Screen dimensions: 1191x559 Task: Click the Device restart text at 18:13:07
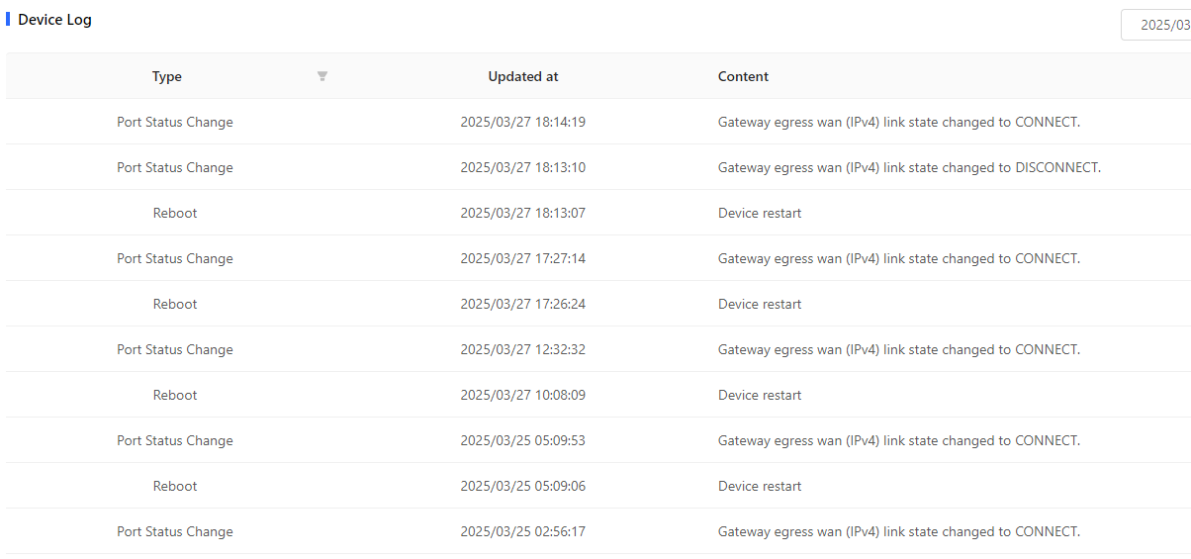[x=760, y=213]
